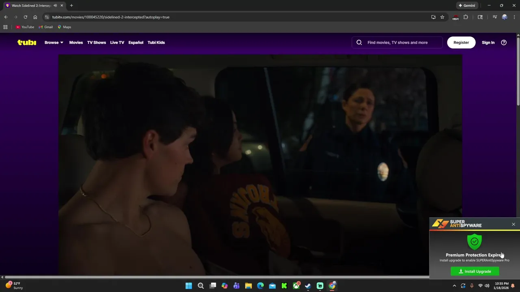This screenshot has width=520, height=292.
Task: Go back to the previous page
Action: point(6,17)
